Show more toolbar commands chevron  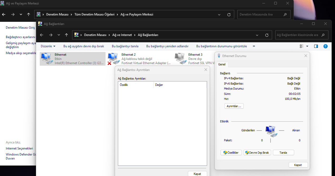click(254, 46)
